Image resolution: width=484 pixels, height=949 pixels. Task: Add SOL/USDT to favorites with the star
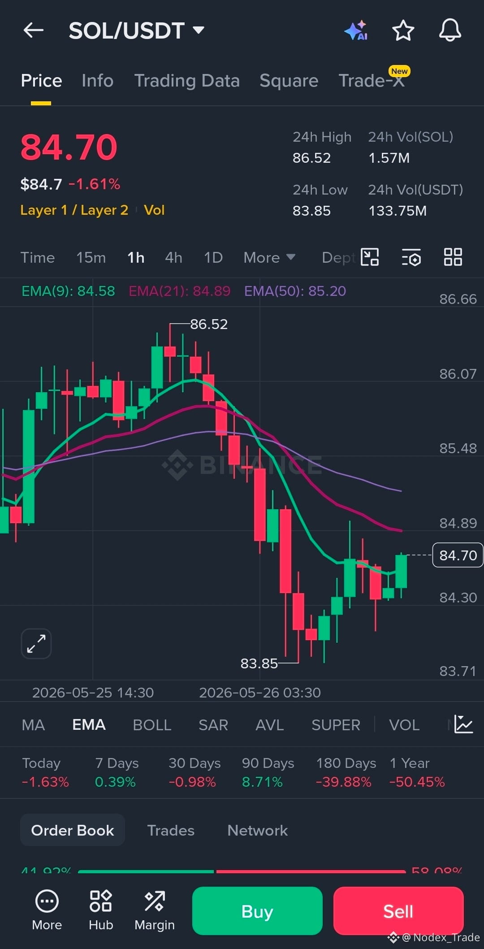click(x=403, y=30)
